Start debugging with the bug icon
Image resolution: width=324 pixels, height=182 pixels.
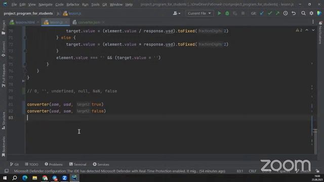(227, 14)
